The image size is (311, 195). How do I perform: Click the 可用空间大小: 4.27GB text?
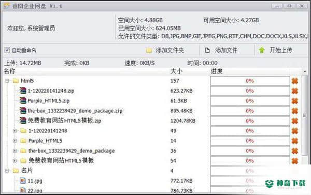pos(231,20)
